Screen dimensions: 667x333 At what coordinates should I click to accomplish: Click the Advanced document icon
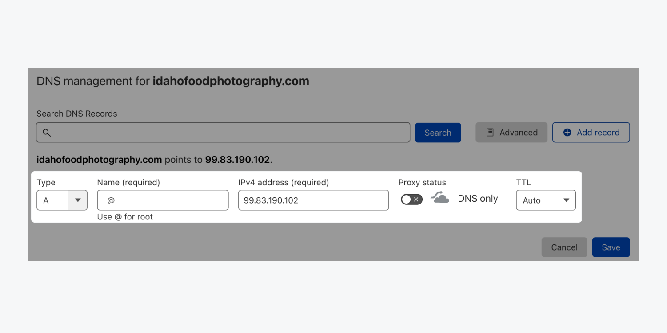click(x=490, y=133)
